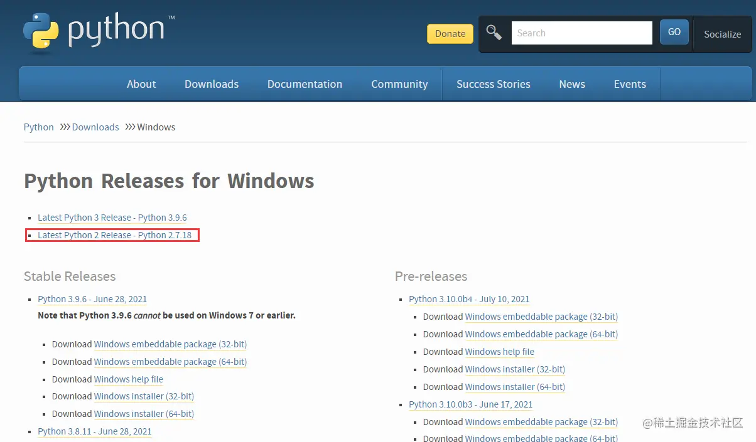The width and height of the screenshot is (756, 442).
Task: Download 3.9.6 Windows embeddable package (64-bit)
Action: [x=170, y=362]
